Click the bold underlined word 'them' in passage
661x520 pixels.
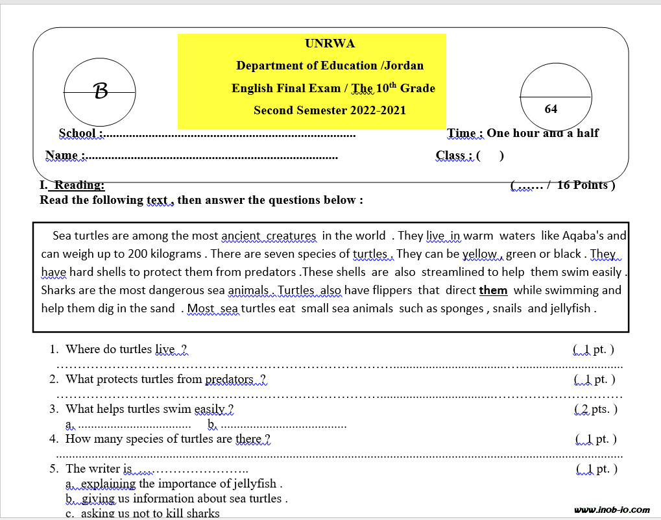click(493, 290)
